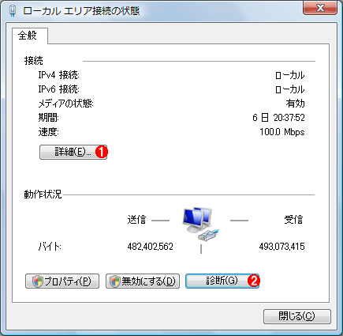The width and height of the screenshot is (343, 336).
Task: Click the network cable plug icon
Action: (x=208, y=235)
